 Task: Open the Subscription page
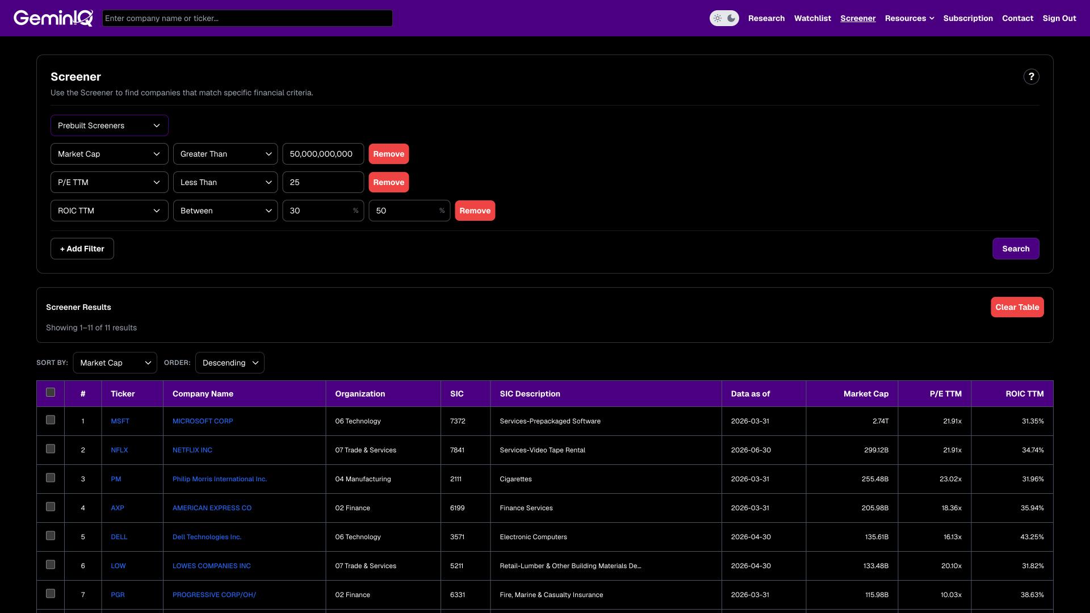coord(968,18)
